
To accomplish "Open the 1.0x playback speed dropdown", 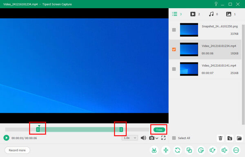I will [x=130, y=138].
